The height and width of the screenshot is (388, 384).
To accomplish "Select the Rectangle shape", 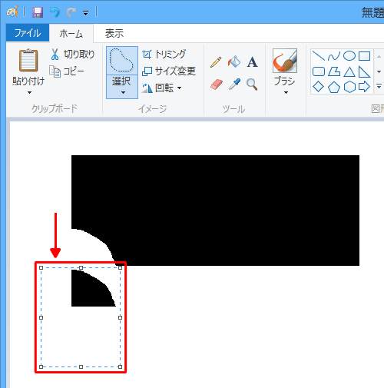I will 364,56.
